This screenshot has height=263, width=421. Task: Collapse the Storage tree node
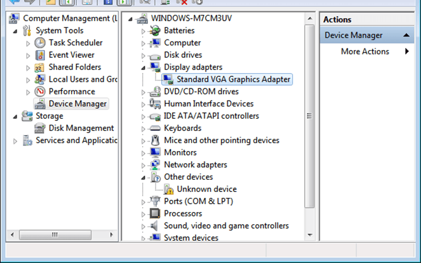tap(15, 117)
